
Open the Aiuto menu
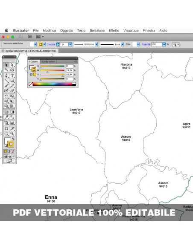coord(163,31)
